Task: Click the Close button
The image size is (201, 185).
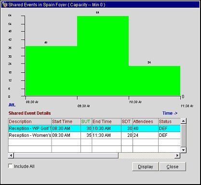Action: click(x=173, y=167)
